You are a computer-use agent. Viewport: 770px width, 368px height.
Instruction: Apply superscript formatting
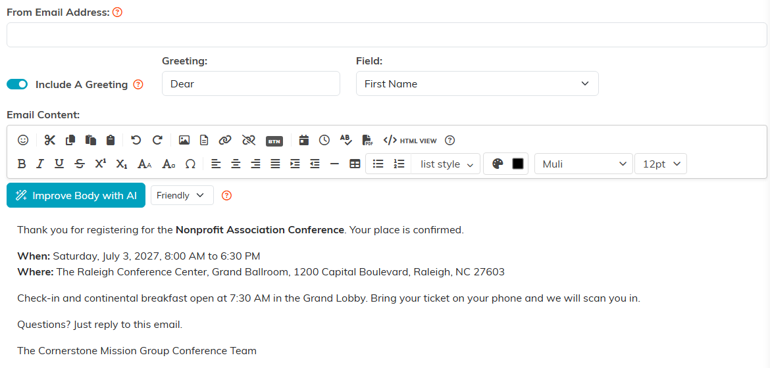point(100,164)
